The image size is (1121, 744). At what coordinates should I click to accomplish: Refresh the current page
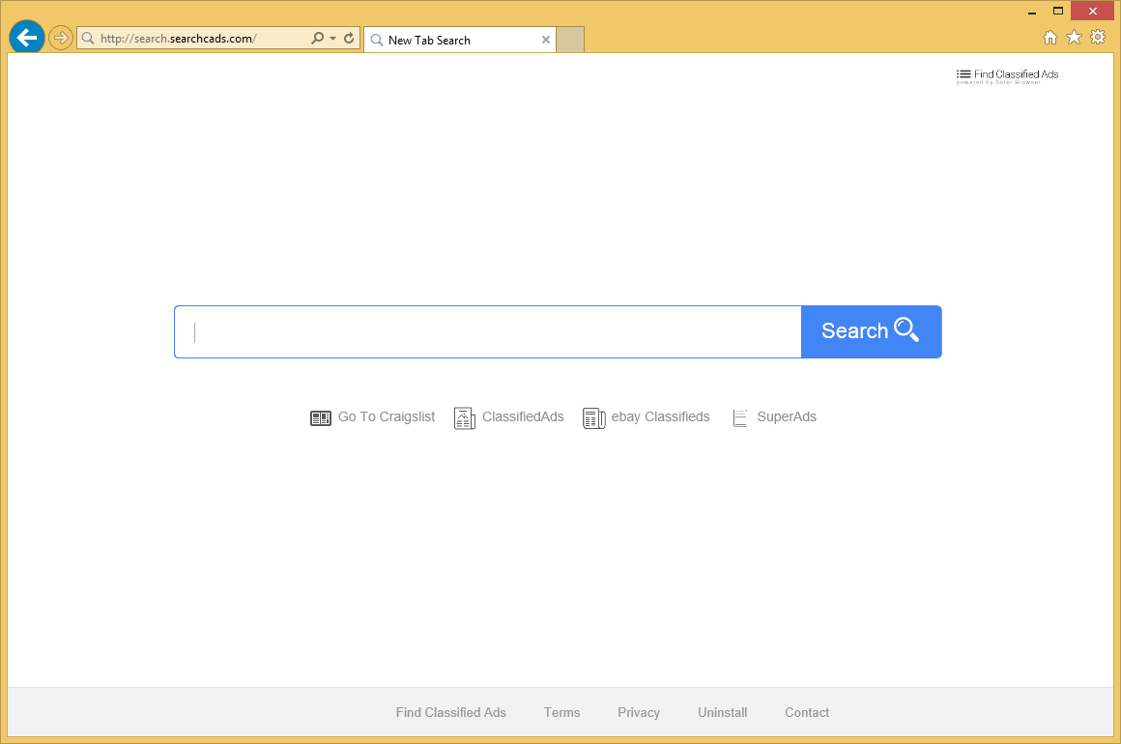(x=348, y=38)
